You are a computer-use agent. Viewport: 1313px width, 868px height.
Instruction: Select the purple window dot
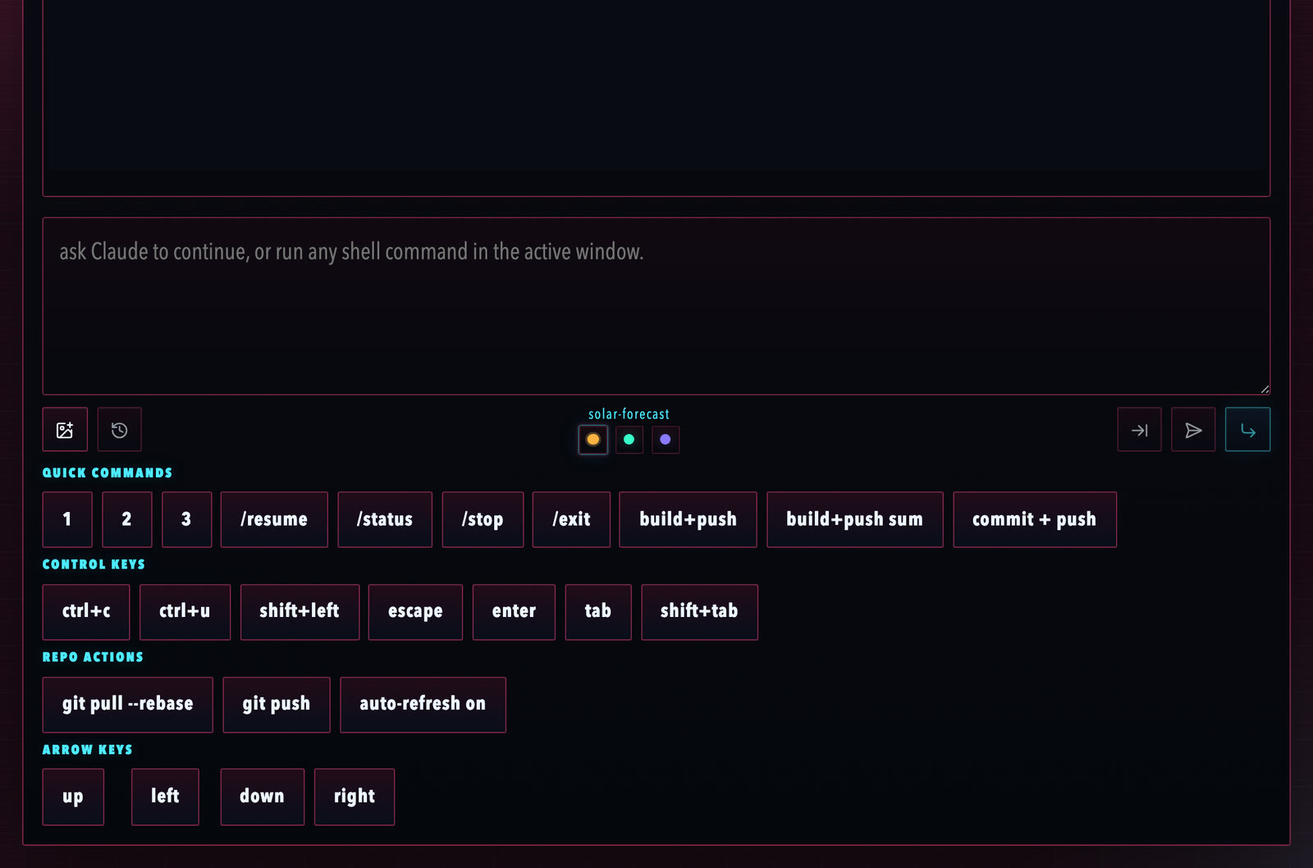coord(666,440)
